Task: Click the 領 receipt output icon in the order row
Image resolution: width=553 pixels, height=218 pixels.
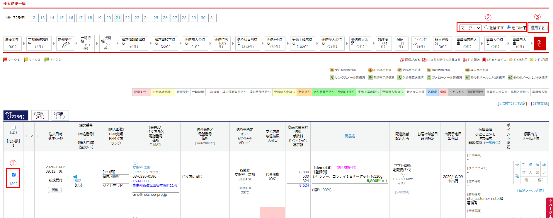Action: click(x=537, y=165)
